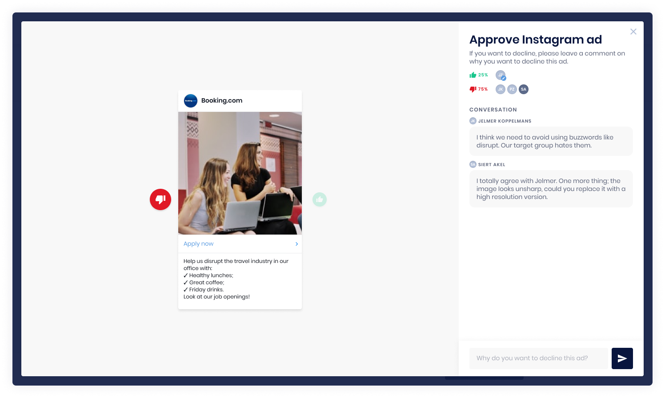Click the JZ approver avatar
This screenshot has height=398, width=665.
pos(501,75)
